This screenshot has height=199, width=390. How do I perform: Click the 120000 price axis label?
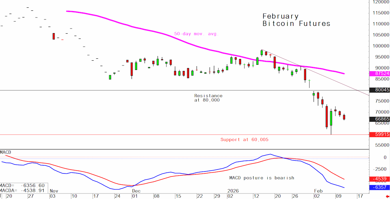[x=381, y=2]
